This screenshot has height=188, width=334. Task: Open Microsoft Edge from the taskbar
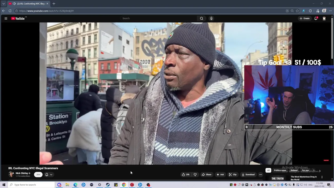tap(75, 185)
